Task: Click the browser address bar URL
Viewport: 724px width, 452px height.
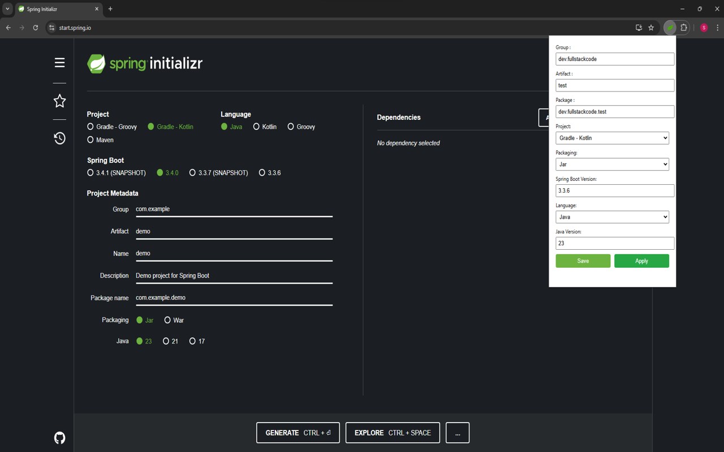Action: 75,28
